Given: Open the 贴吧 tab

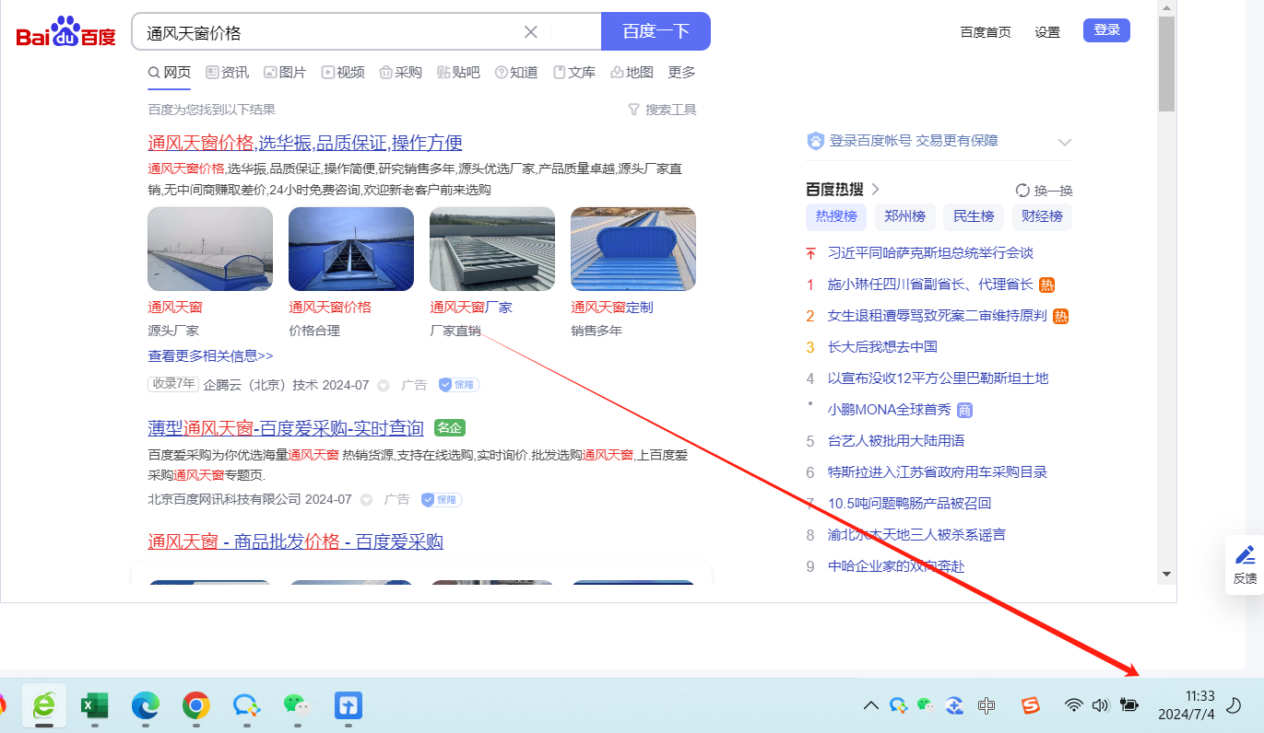Looking at the screenshot, I should pos(458,73).
